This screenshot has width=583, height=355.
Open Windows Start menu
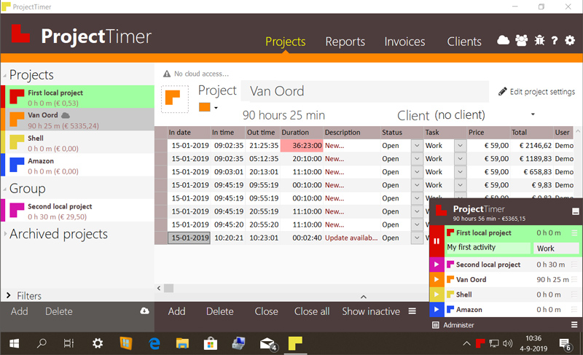(14, 343)
